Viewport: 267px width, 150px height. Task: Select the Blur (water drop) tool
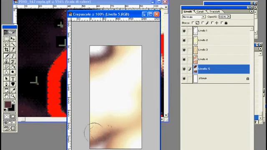[7, 72]
